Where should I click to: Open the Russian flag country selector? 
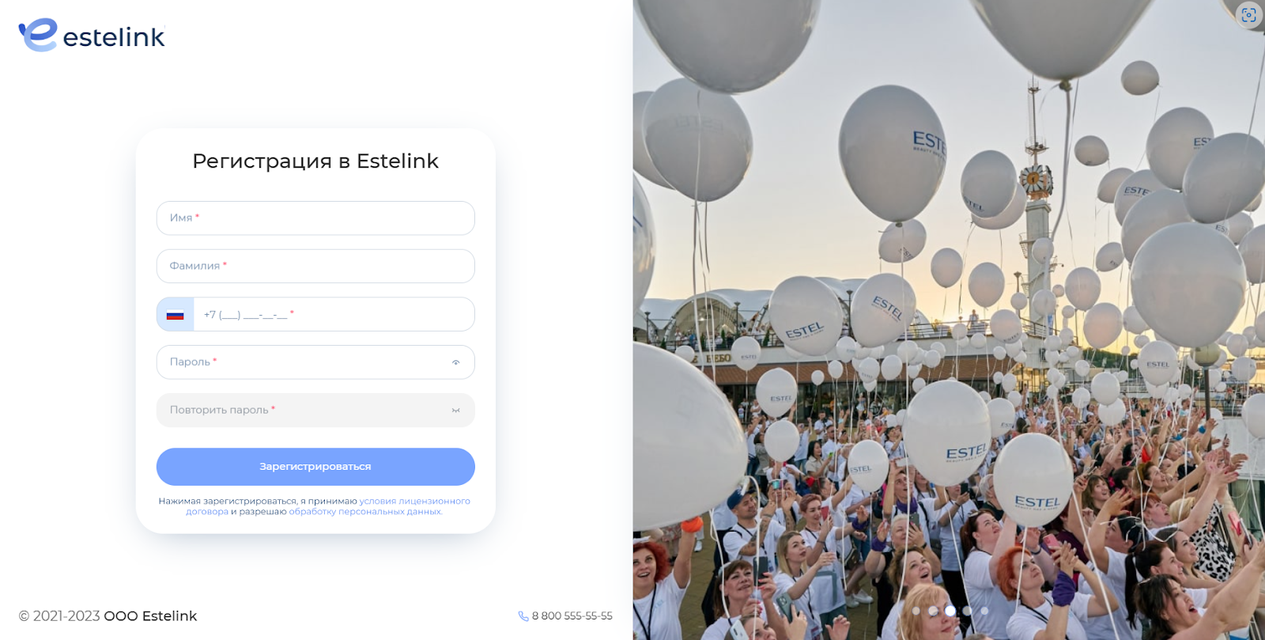tap(175, 315)
